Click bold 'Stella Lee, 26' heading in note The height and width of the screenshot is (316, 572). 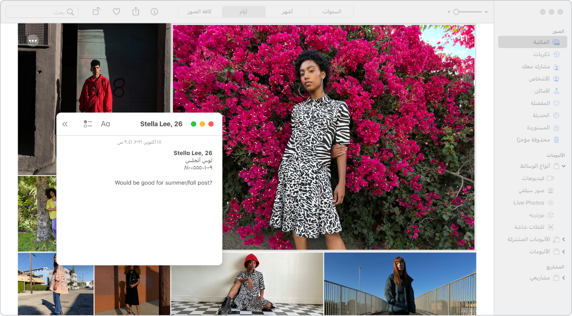tap(192, 153)
